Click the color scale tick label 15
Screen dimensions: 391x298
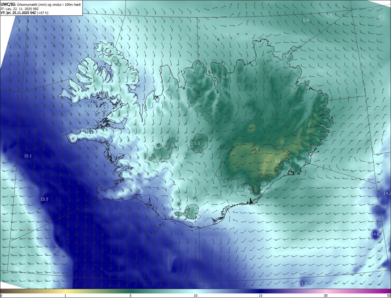click(x=261, y=296)
